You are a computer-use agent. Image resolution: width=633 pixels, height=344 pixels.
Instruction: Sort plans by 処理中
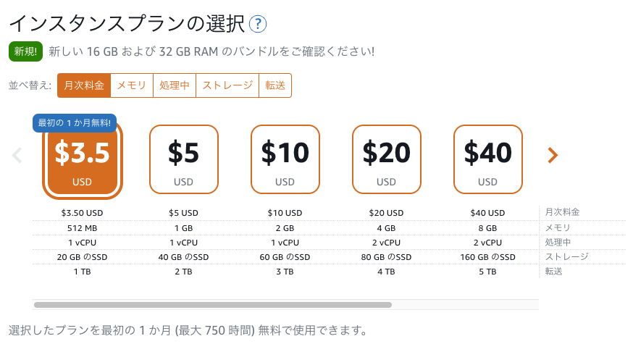175,85
